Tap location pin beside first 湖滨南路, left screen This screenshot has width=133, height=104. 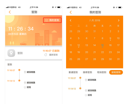pos(25,72)
